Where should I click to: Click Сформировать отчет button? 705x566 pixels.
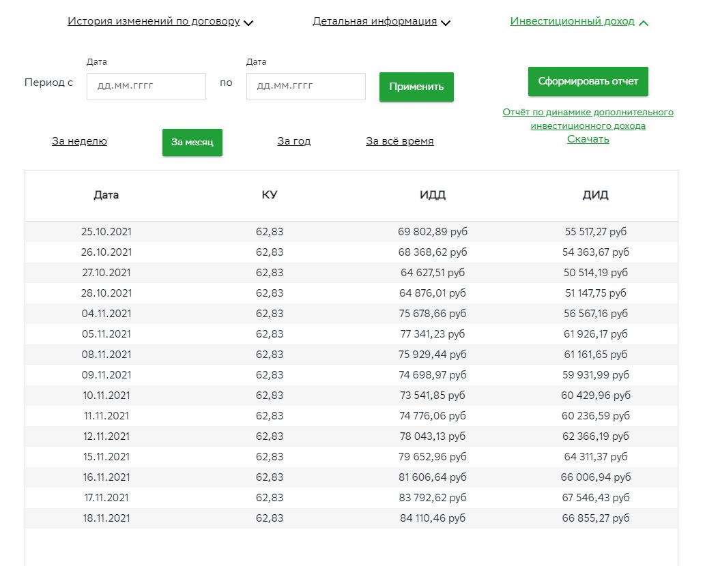pyautogui.click(x=588, y=81)
